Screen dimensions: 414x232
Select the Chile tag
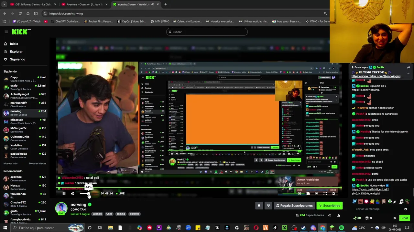click(109, 214)
